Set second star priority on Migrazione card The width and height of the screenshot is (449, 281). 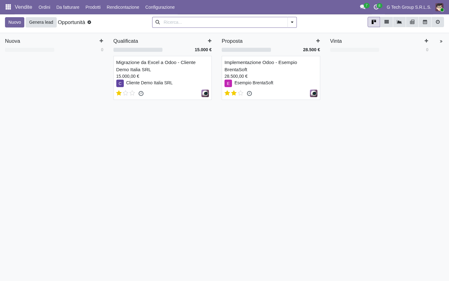pos(126,93)
